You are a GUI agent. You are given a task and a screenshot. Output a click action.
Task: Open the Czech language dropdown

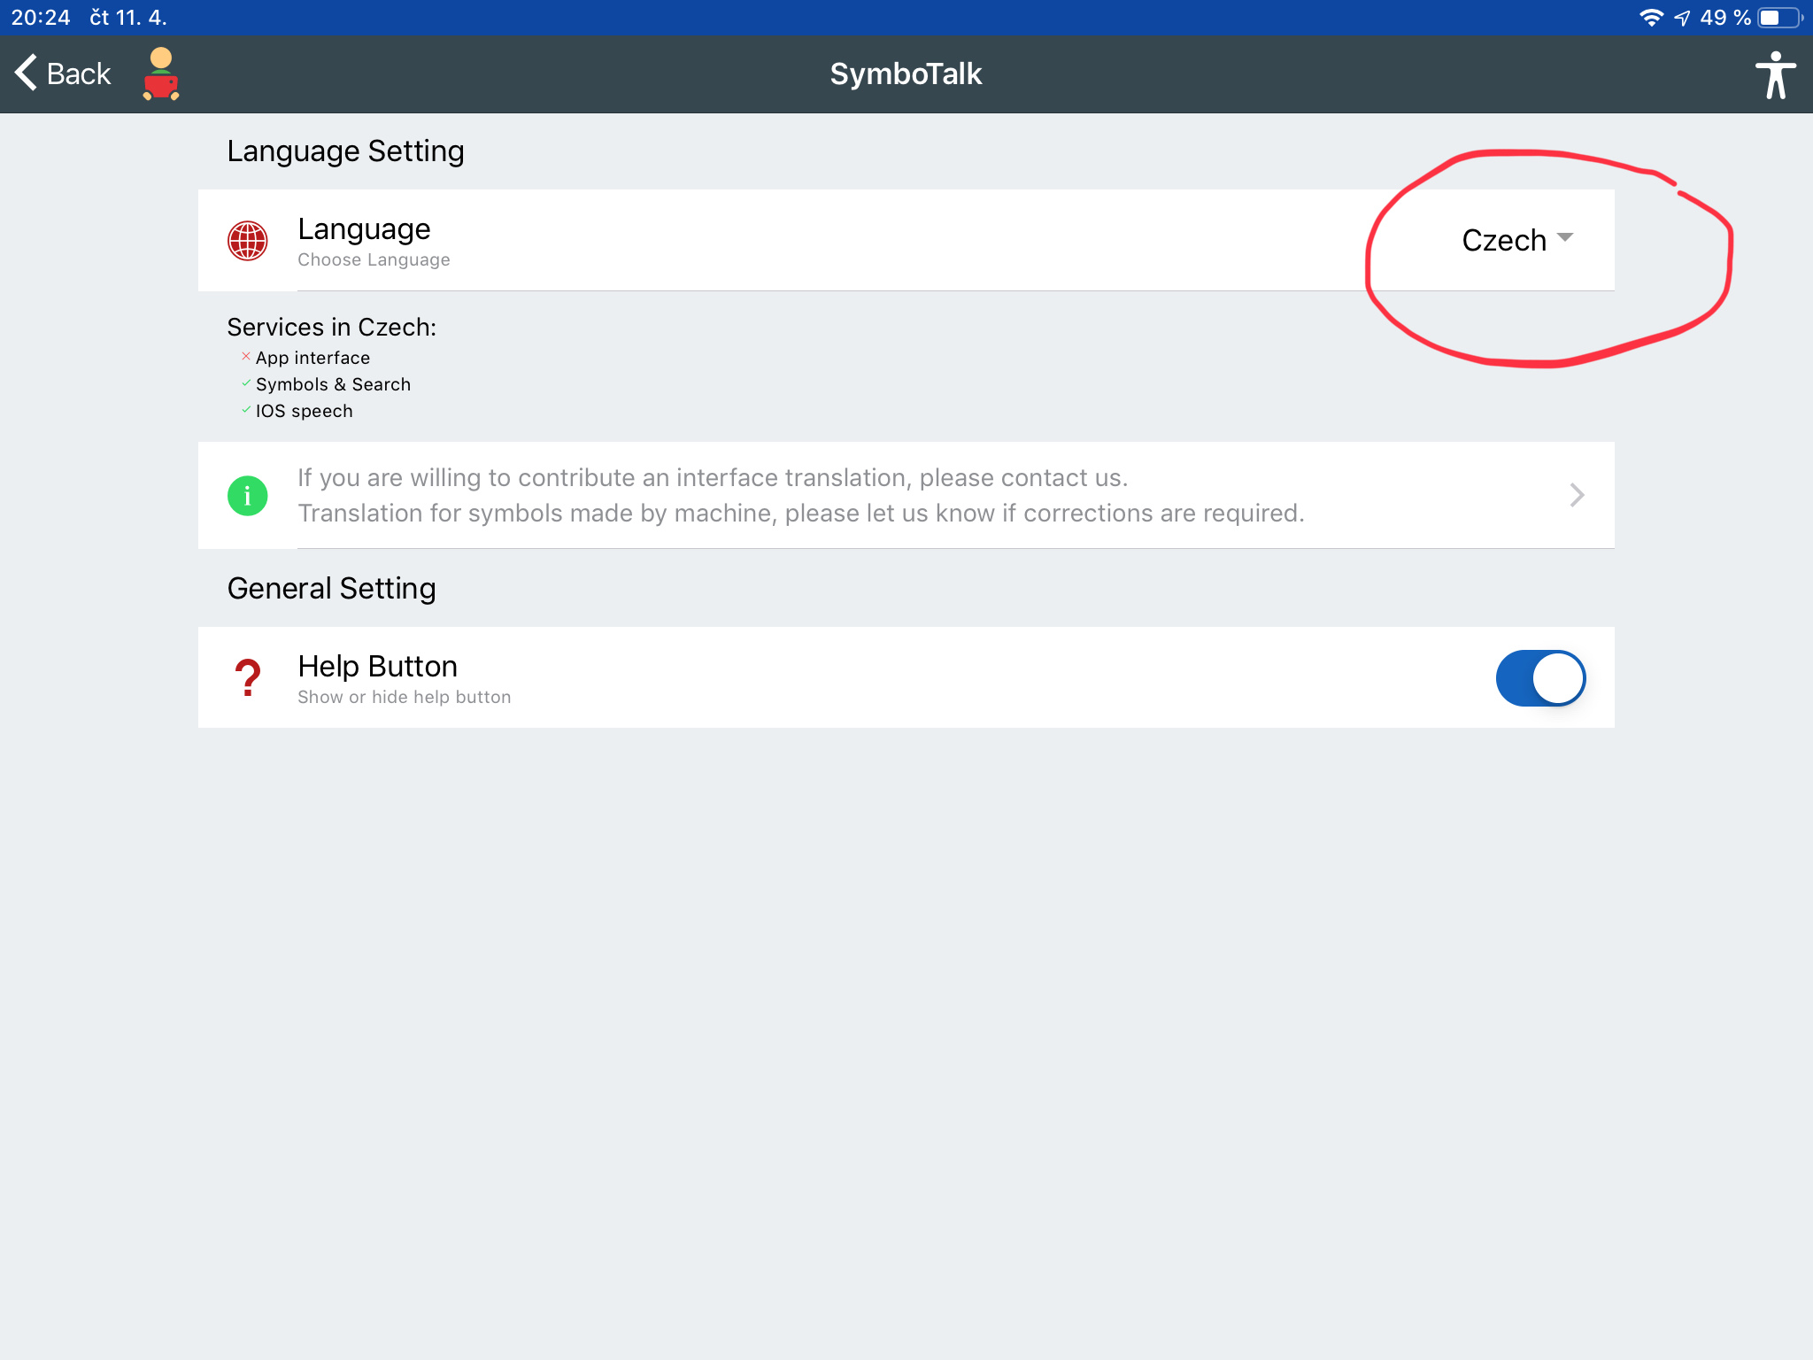pyautogui.click(x=1517, y=240)
